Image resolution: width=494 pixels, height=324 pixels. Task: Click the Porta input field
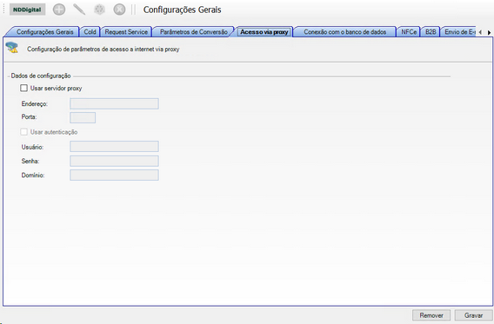(x=83, y=117)
